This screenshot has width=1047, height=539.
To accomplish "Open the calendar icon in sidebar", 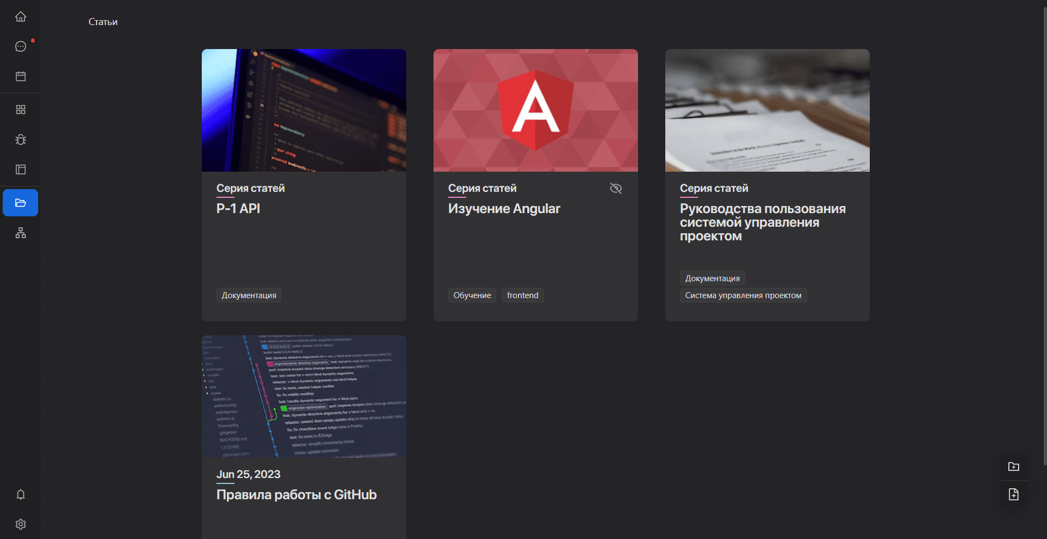I will 21,76.
